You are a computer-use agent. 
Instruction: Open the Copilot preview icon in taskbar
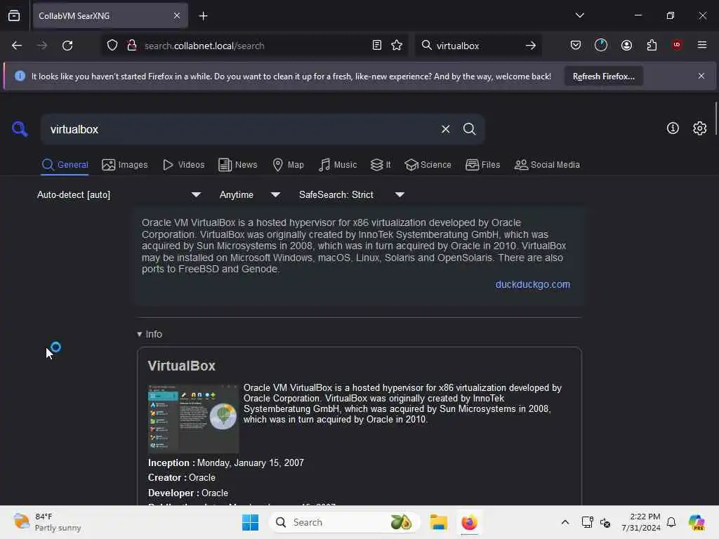point(697,522)
